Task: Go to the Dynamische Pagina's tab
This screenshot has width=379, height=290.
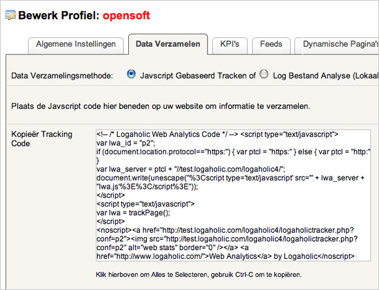Action: [337, 45]
